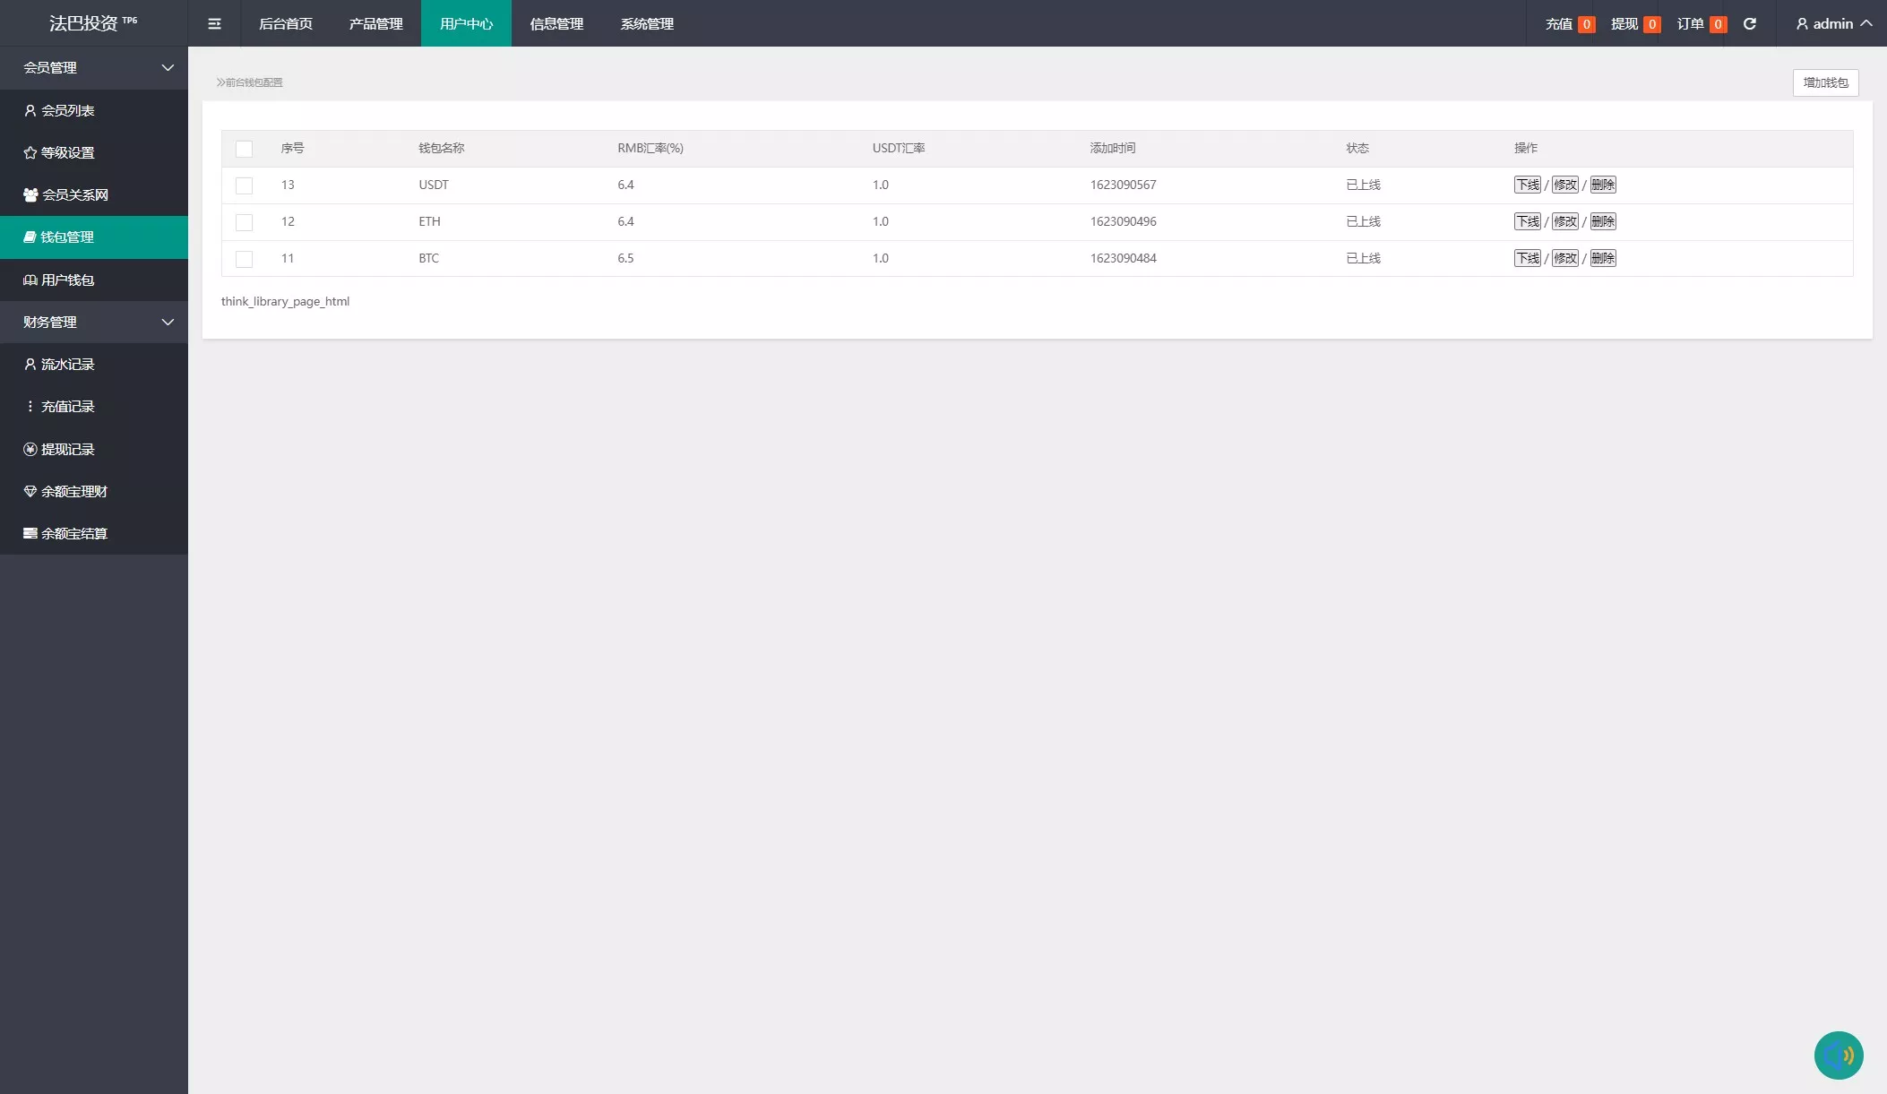Image resolution: width=1887 pixels, height=1094 pixels.
Task: Open the admin user dropdown
Action: tap(1833, 24)
